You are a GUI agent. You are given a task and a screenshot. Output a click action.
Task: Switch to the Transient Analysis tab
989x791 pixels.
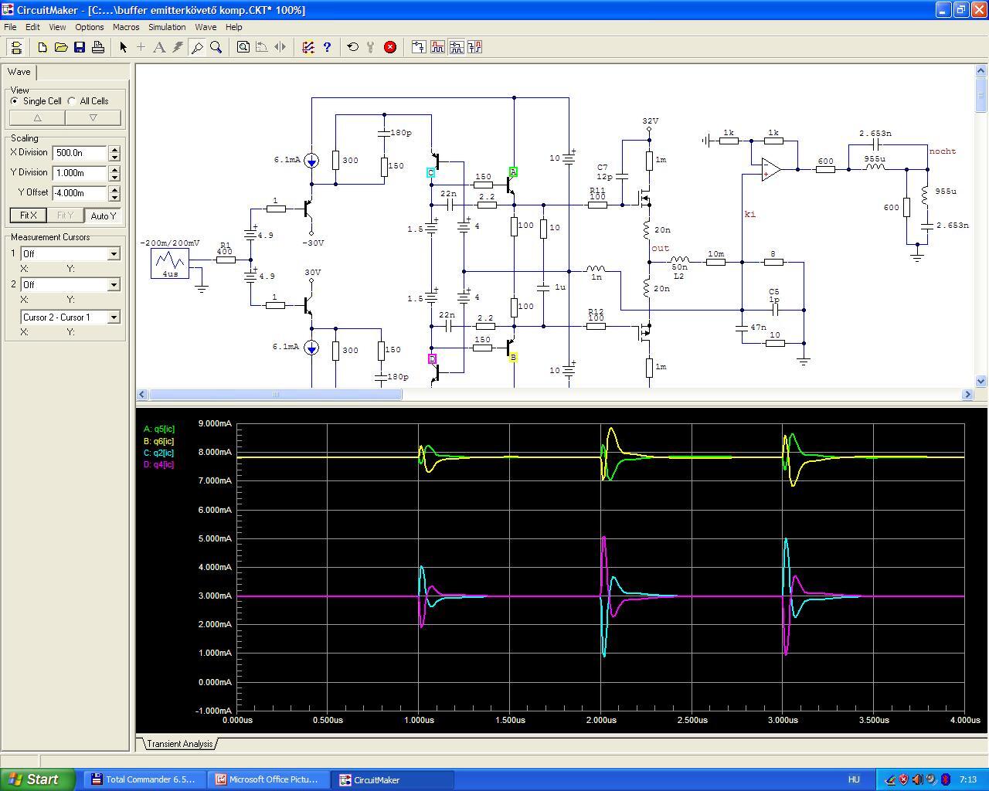point(180,744)
